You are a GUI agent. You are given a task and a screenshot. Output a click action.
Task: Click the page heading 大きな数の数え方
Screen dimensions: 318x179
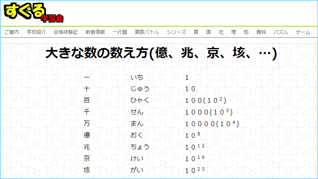click(161, 53)
